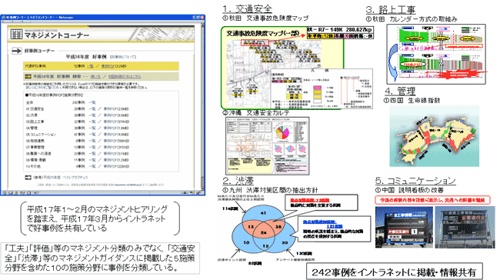
Task: Open 一覧 link for 全体 242事例
Action: click(92, 102)
